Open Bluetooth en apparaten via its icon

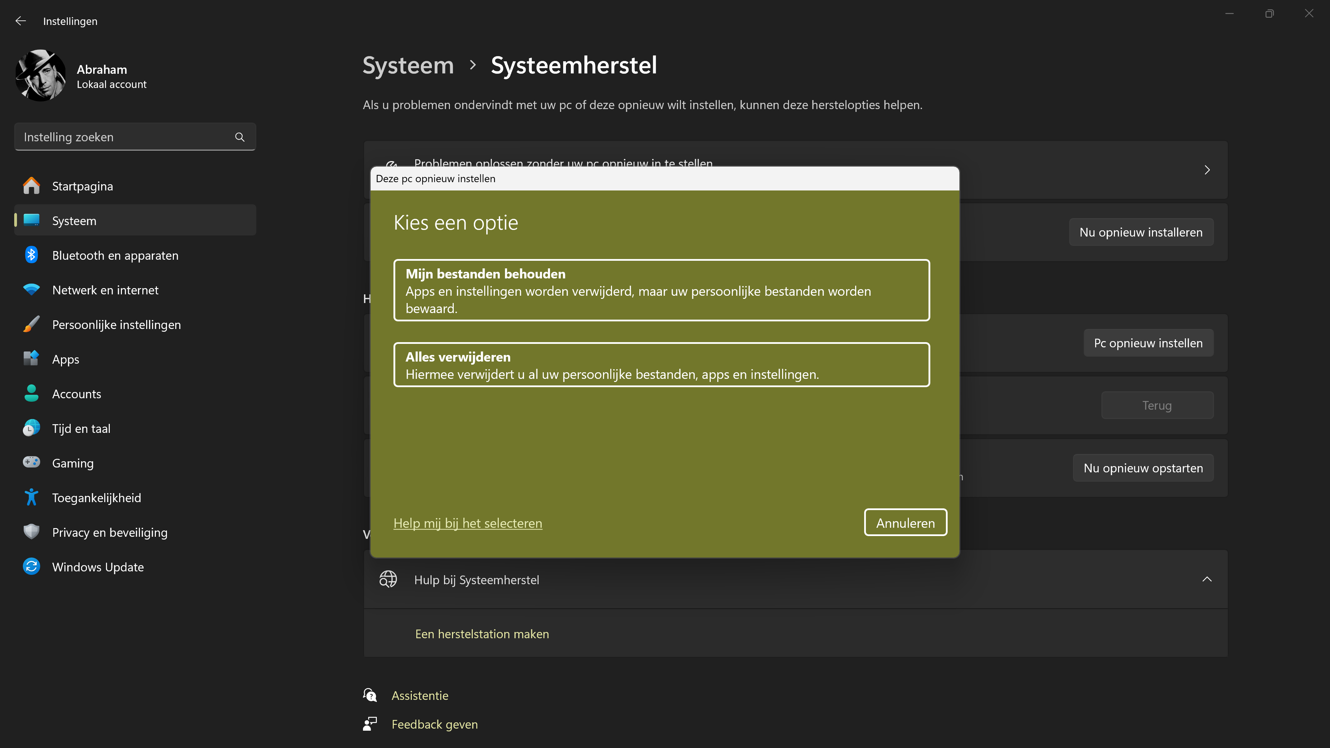click(31, 255)
